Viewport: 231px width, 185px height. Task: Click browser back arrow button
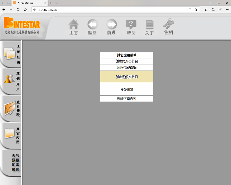[4, 10]
